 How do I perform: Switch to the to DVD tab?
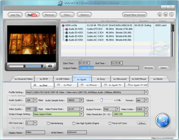click(x=44, y=79)
